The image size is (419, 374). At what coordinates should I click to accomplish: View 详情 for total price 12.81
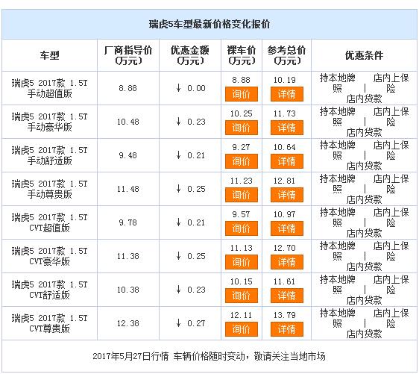point(287,195)
